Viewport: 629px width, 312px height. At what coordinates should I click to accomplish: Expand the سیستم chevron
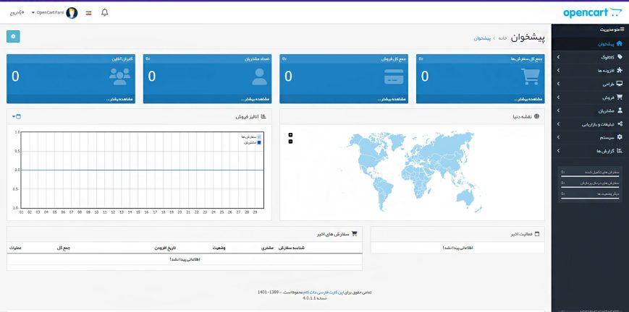(558, 137)
